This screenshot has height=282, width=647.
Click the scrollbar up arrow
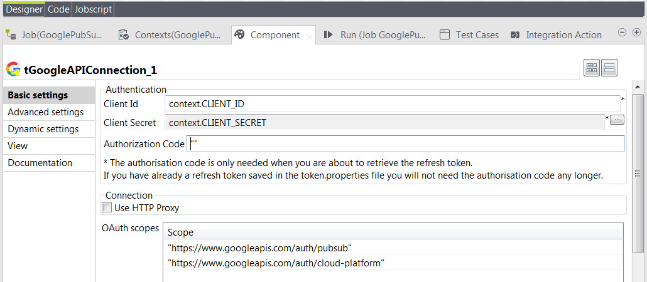[x=638, y=87]
